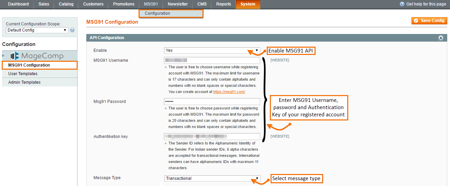Click into the MSG91 Username field
The image size is (450, 186).
[212, 60]
